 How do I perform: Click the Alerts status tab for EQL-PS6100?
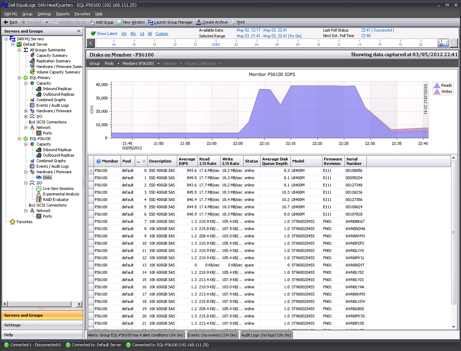[x=135, y=335]
